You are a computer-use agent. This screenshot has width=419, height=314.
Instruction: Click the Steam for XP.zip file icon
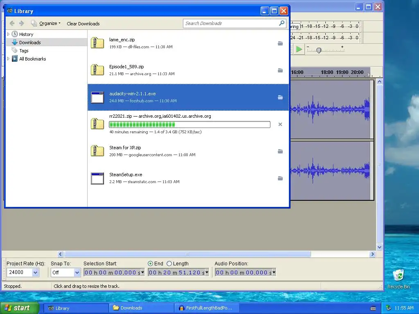click(97, 151)
